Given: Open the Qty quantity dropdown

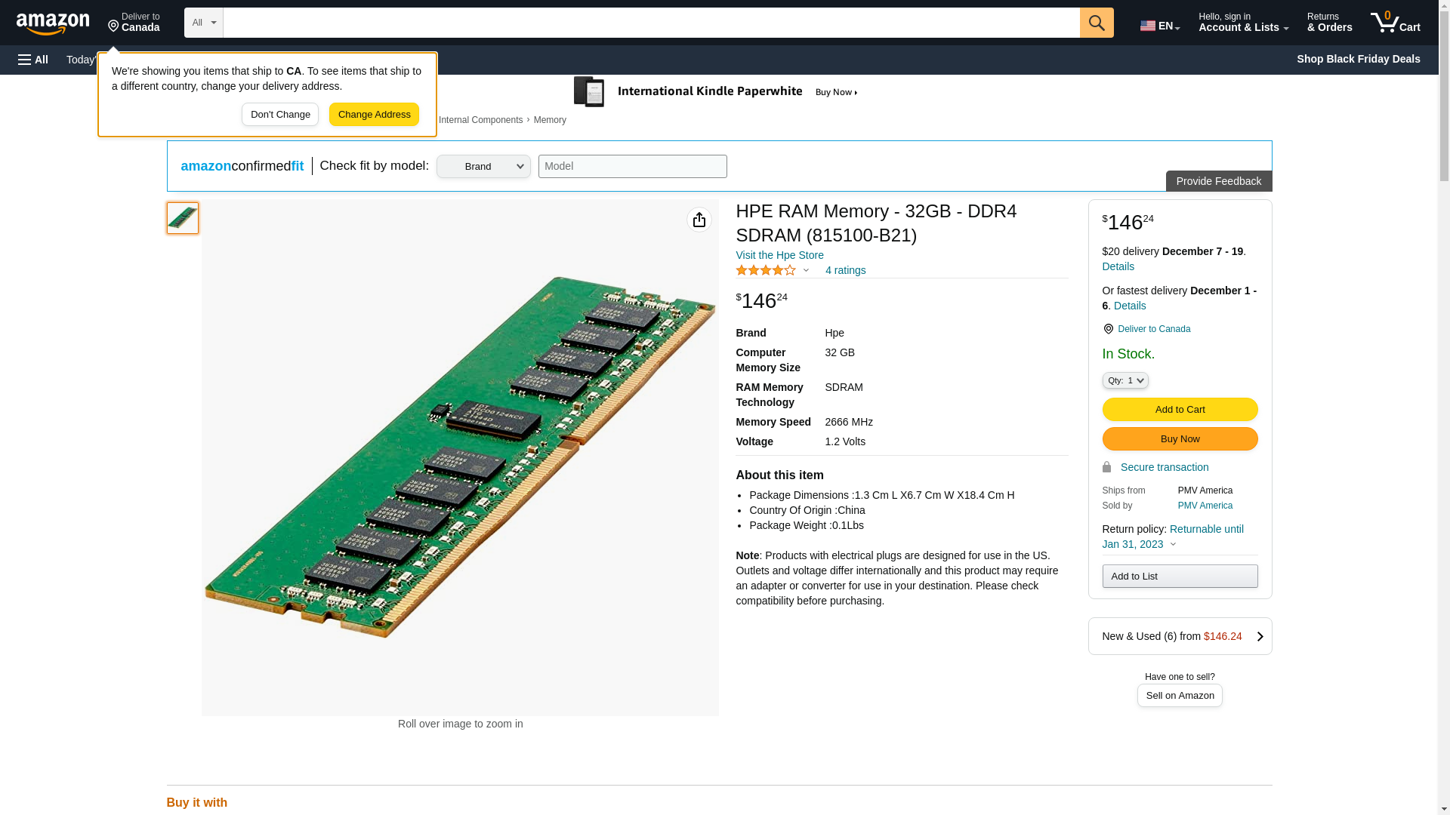Looking at the screenshot, I should pos(1125,381).
